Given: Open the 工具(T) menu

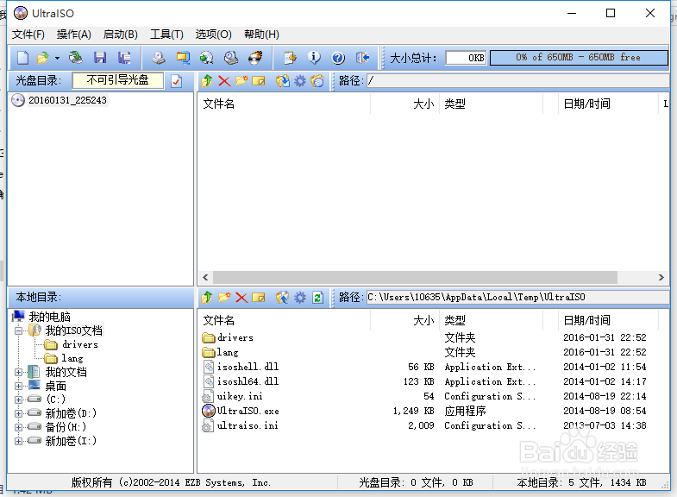Looking at the screenshot, I should [x=166, y=35].
